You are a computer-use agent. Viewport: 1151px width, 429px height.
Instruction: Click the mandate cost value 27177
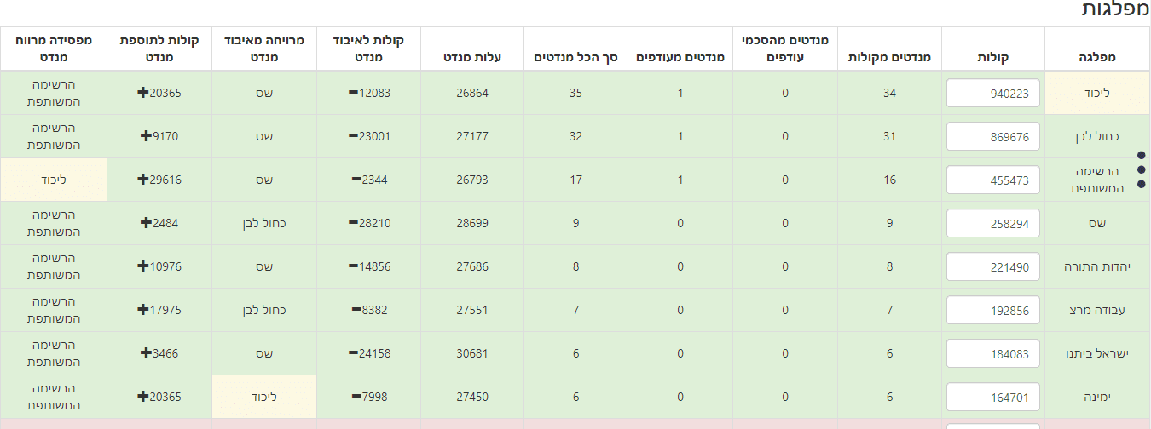tap(472, 136)
